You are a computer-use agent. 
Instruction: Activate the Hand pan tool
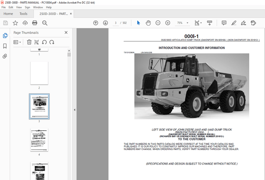point(148,23)
